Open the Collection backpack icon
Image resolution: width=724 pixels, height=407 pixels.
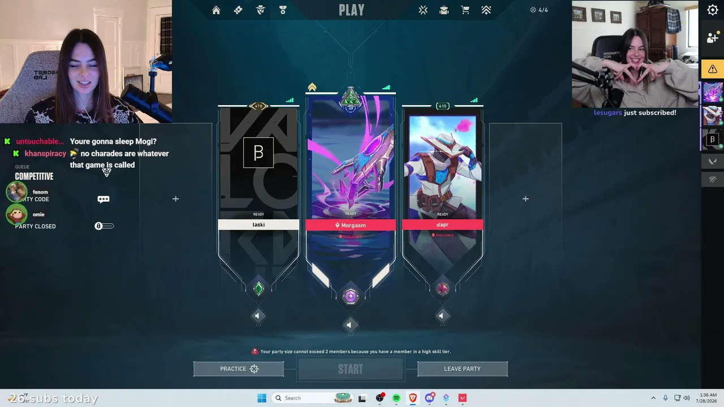pyautogui.click(x=444, y=10)
